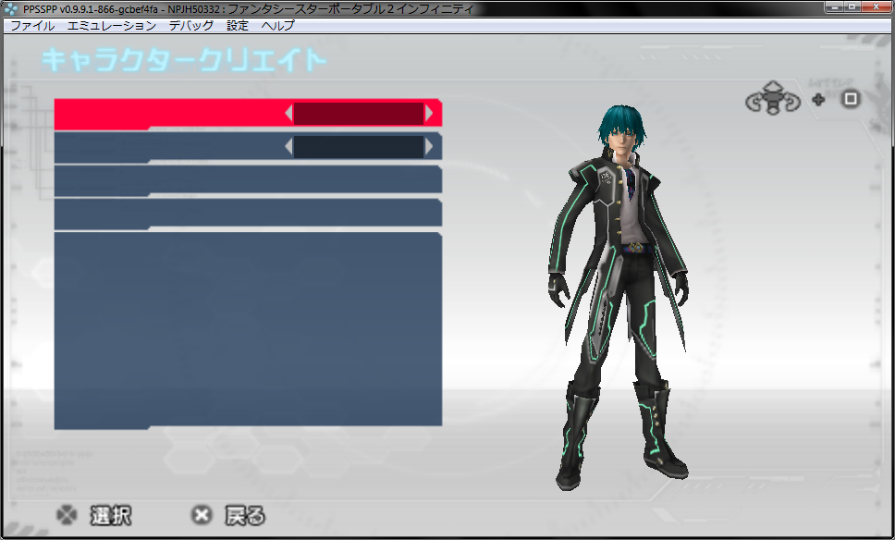Click the square button icon at top right
Viewport: 895px width, 540px height.
(x=851, y=99)
